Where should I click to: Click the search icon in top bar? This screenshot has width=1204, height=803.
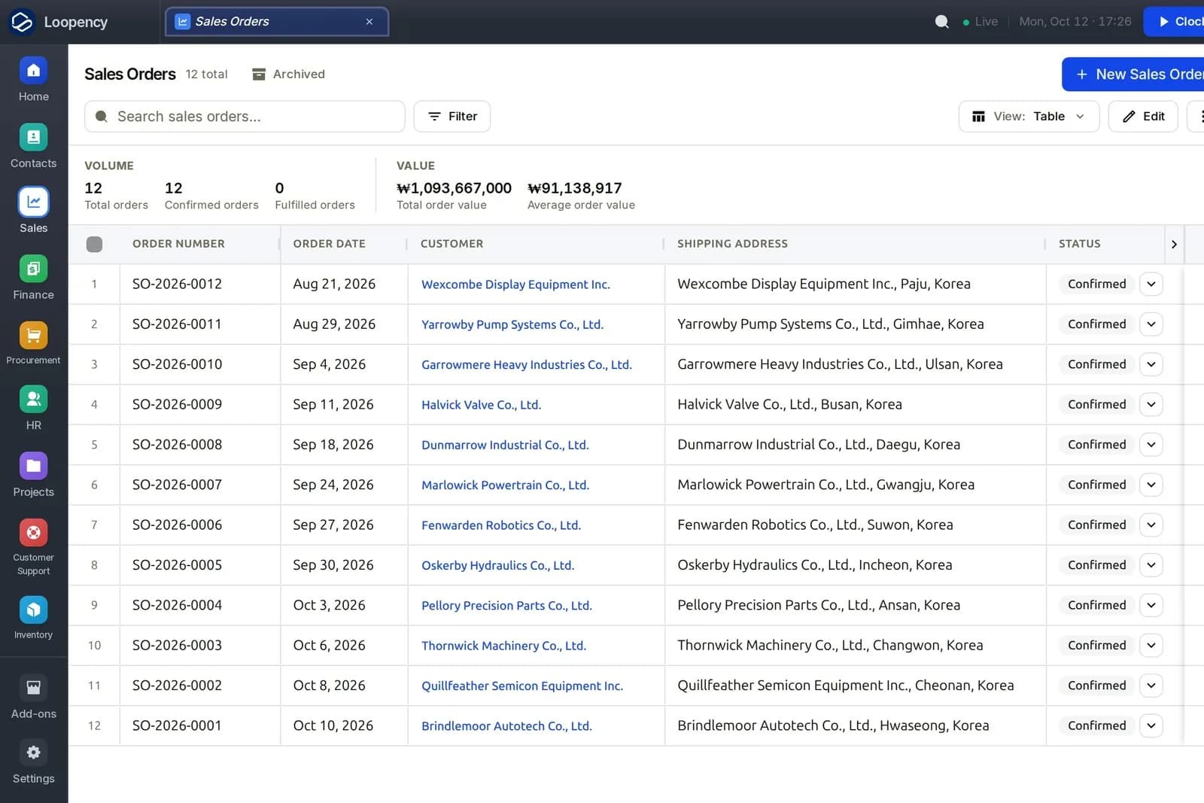pyautogui.click(x=941, y=22)
